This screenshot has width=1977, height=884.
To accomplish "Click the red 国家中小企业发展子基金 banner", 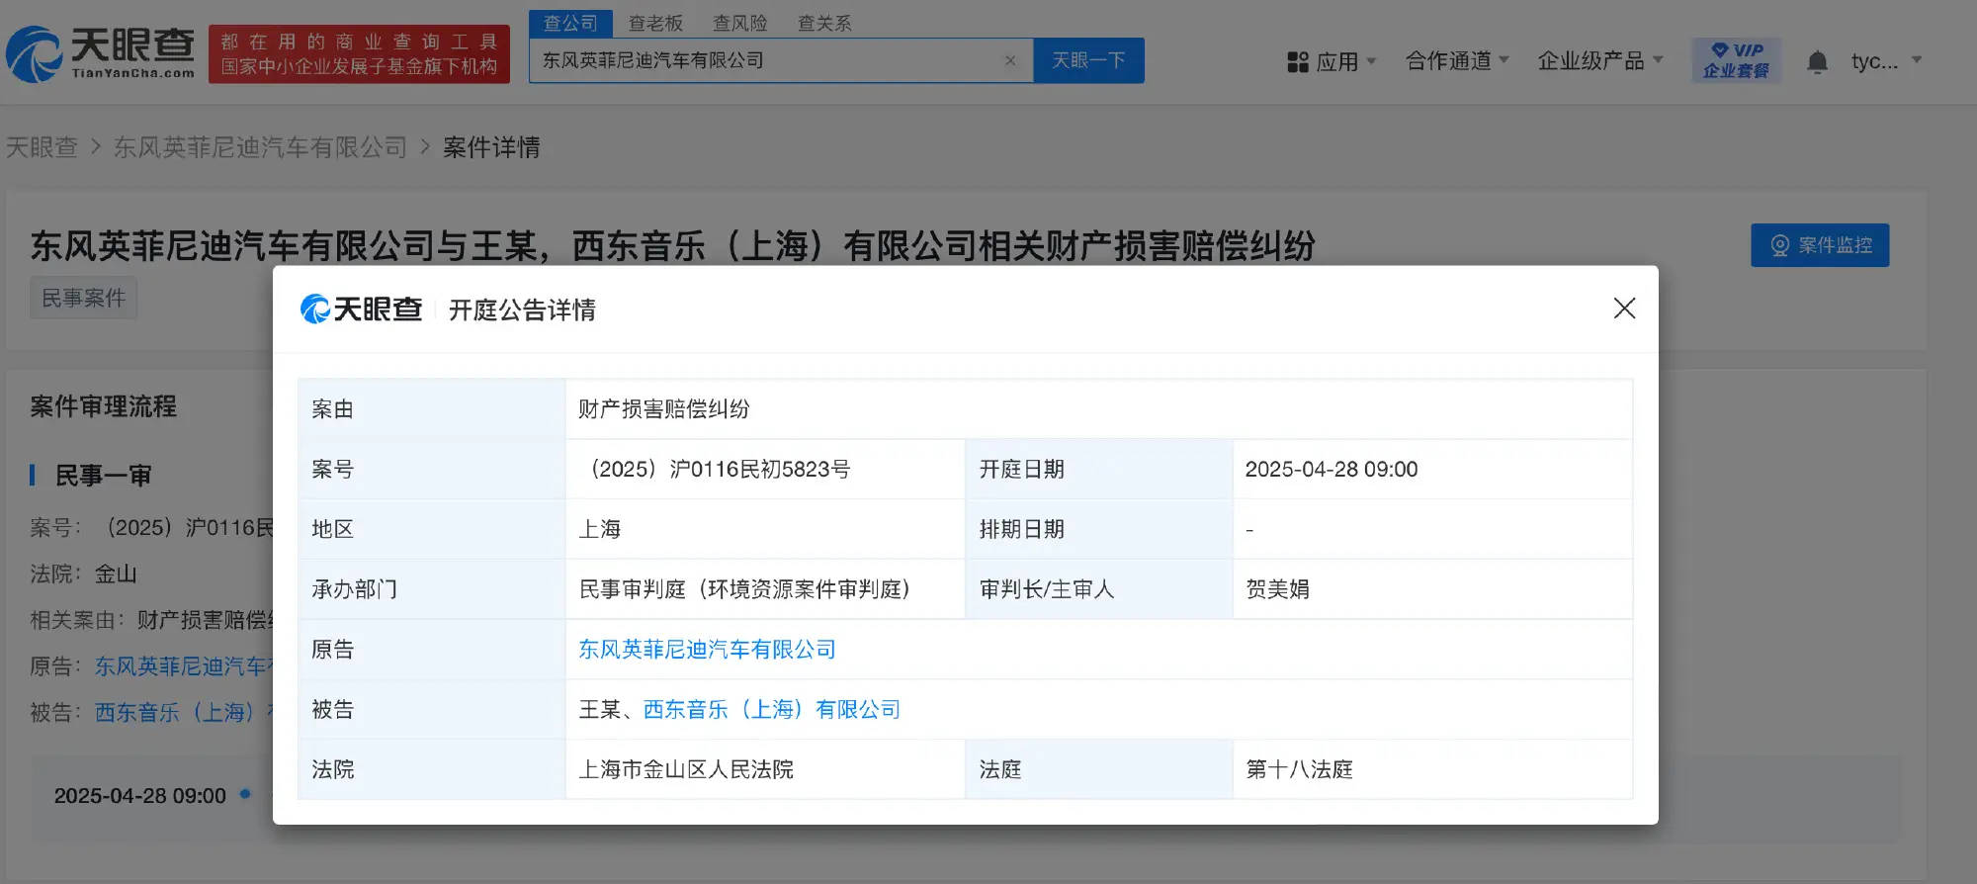I will coord(359,54).
